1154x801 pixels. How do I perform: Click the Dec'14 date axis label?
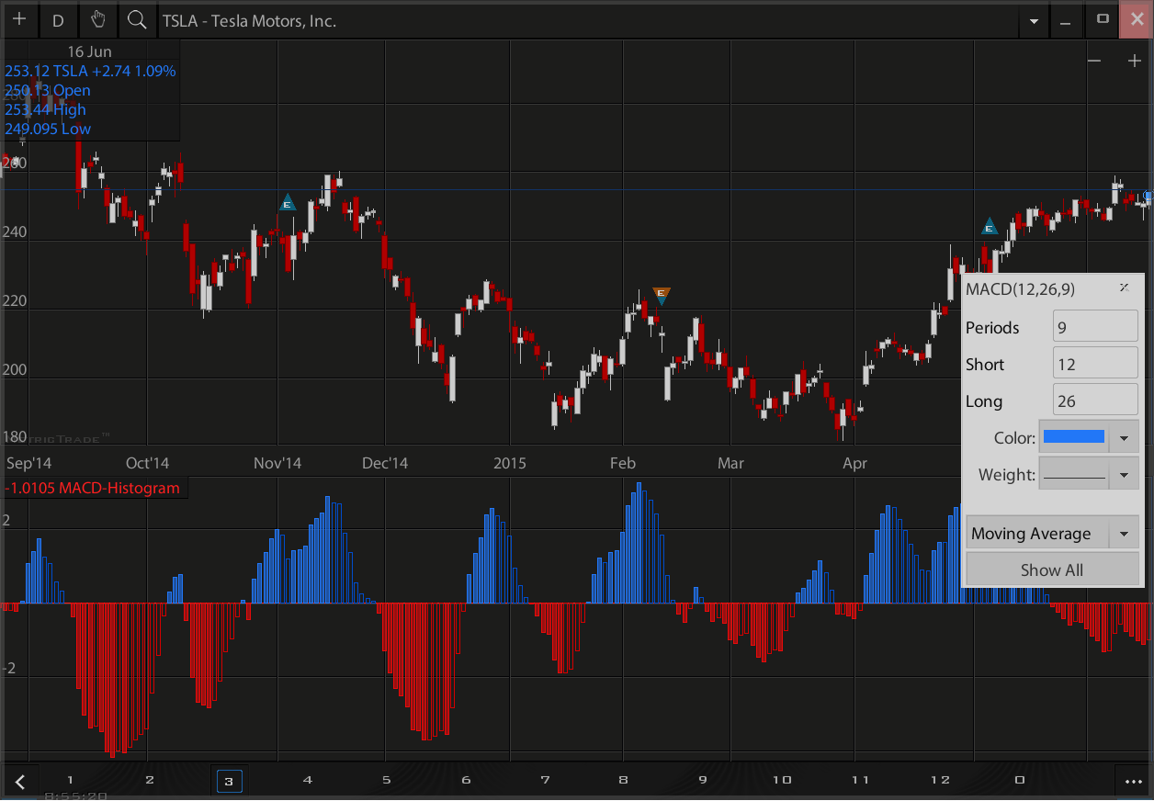tap(385, 463)
